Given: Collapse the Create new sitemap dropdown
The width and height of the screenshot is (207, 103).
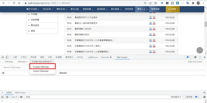Looking at the screenshot, I should [42, 62].
